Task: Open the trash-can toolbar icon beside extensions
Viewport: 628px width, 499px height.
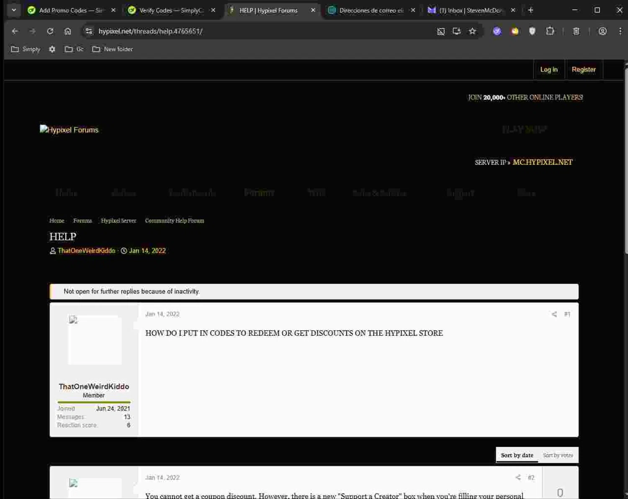Action: pos(576,31)
